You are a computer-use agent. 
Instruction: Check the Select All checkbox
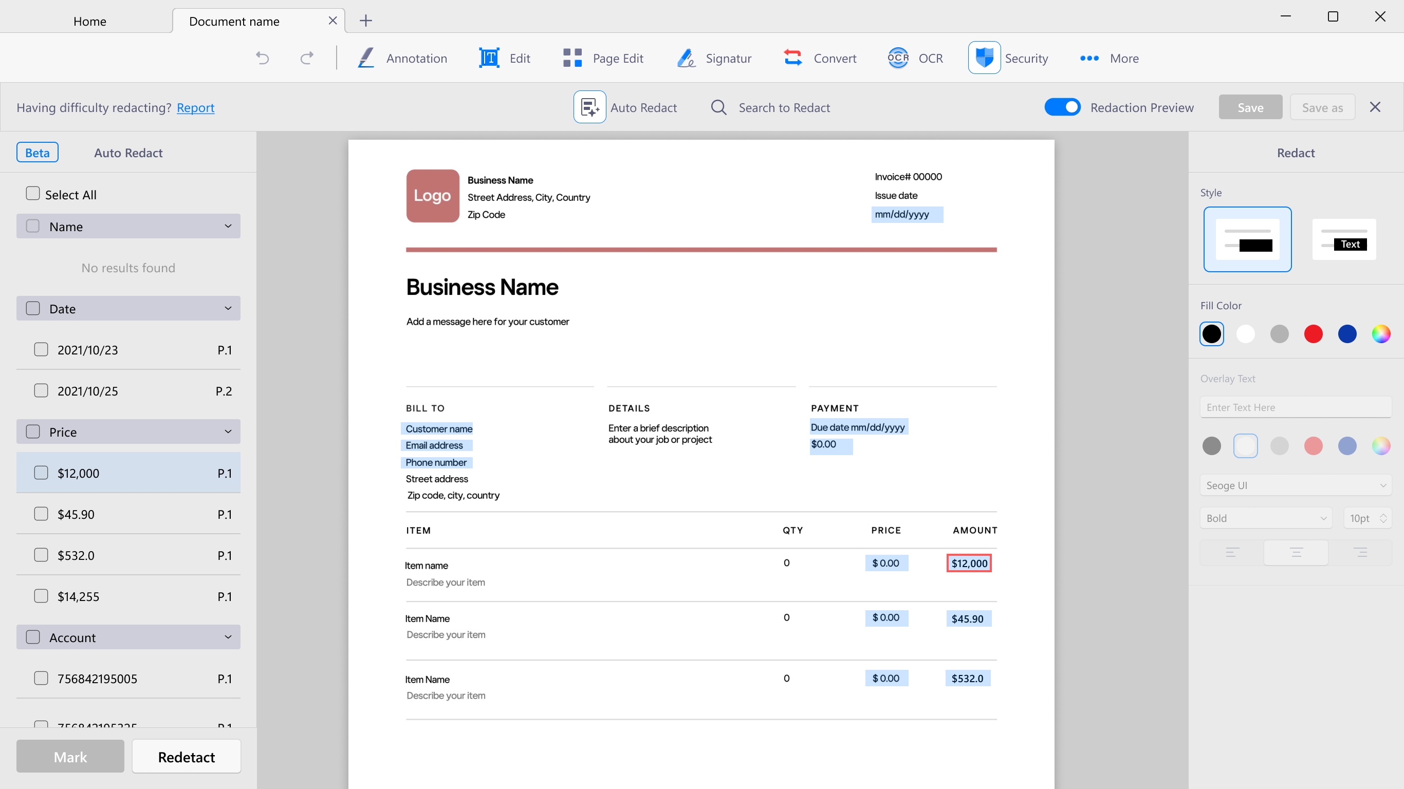point(33,194)
